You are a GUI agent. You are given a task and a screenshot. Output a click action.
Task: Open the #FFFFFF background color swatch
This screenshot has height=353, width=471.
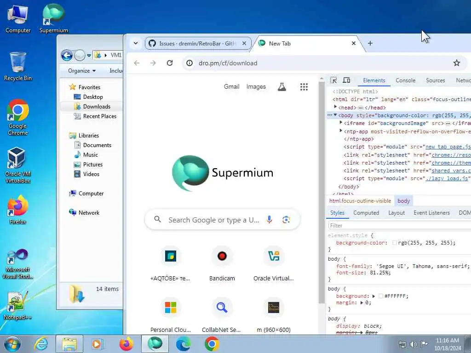click(380, 296)
